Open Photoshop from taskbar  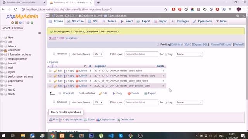tap(91, 136)
